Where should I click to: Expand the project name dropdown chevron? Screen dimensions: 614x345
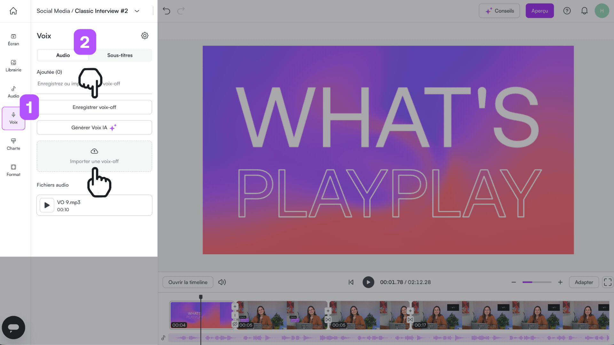click(x=137, y=11)
